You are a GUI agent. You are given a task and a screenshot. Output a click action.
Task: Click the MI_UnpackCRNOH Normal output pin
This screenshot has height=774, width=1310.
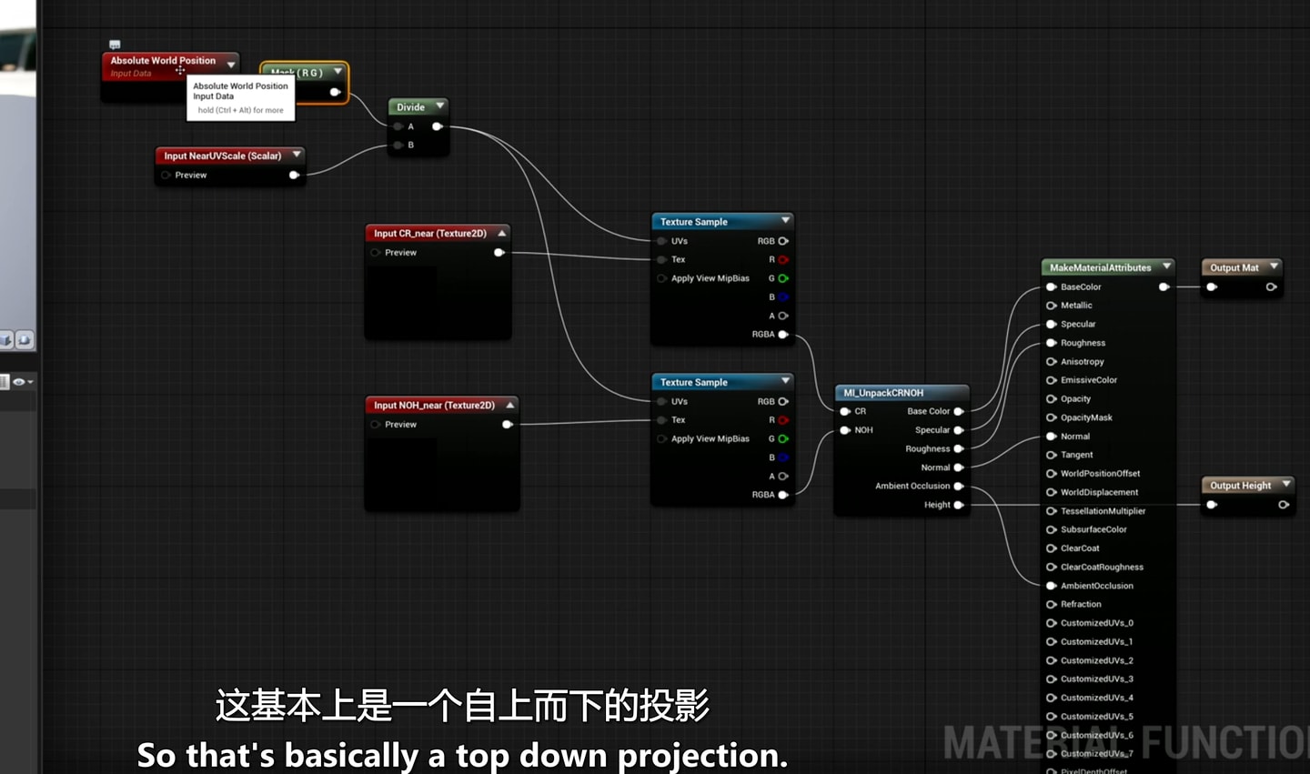(x=959, y=467)
